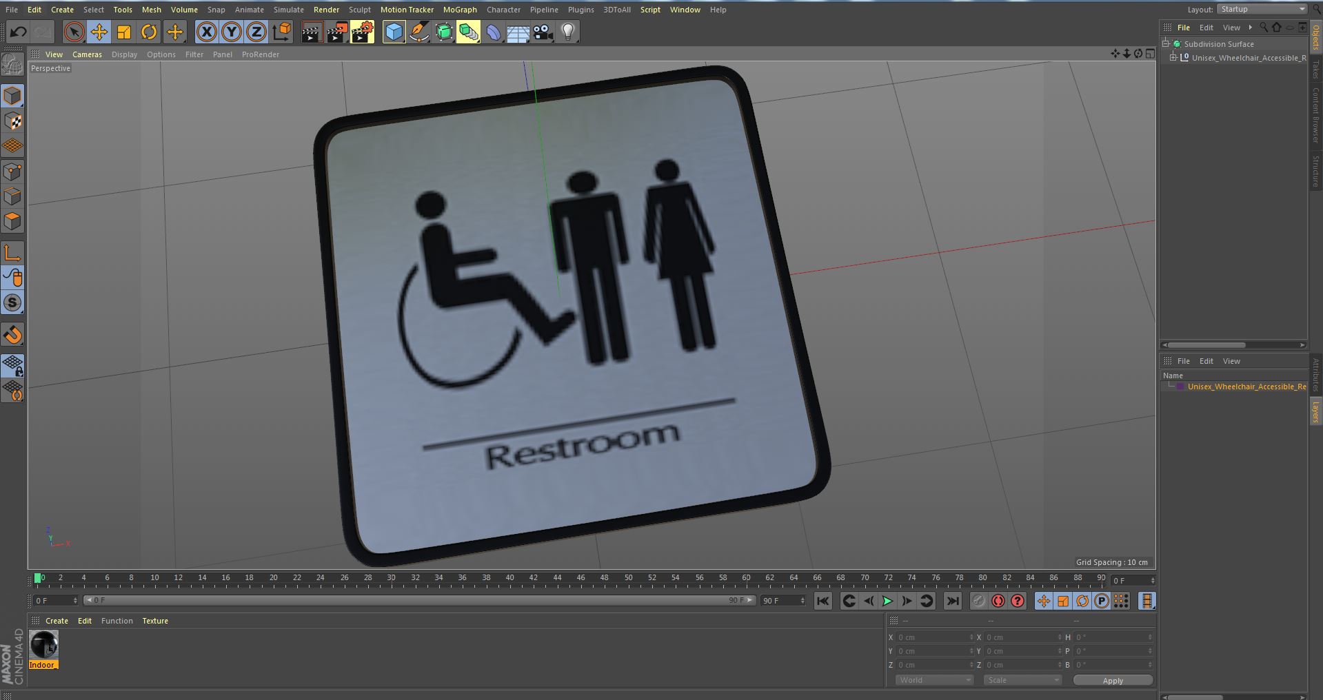The image size is (1323, 700).
Task: Add a Cube primitive object
Action: [x=394, y=32]
